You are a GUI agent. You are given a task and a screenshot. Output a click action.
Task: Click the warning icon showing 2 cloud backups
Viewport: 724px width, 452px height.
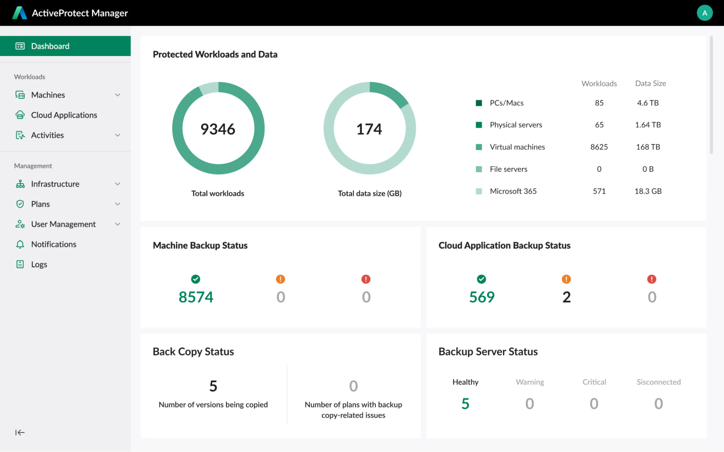[x=566, y=279]
